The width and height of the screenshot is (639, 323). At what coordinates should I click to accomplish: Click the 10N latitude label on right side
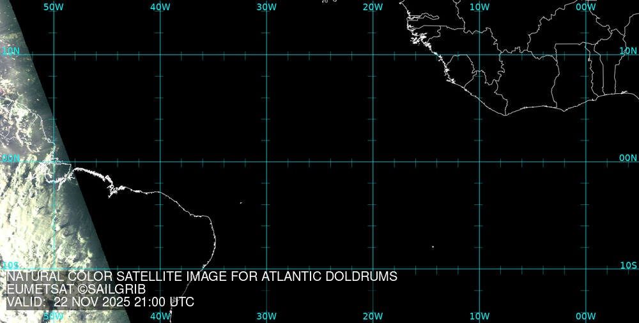(x=628, y=50)
